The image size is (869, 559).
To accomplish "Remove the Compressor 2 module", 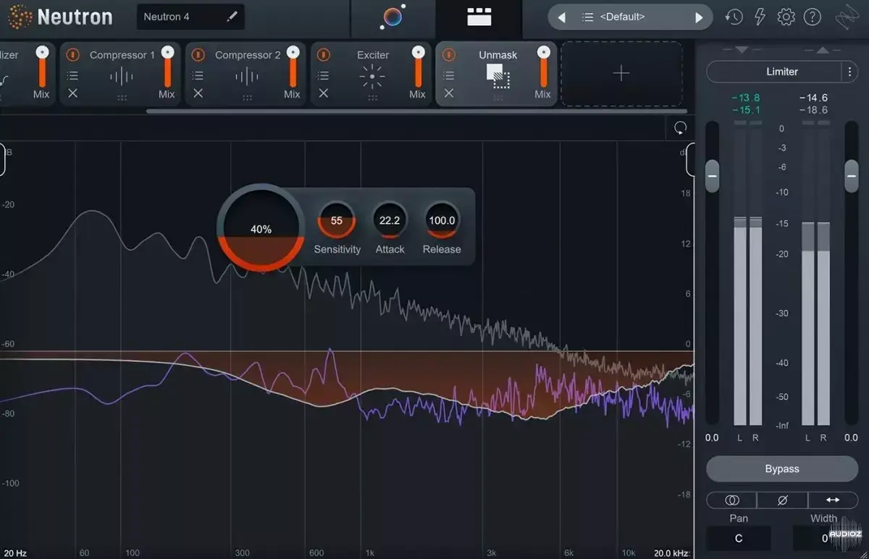I will pyautogui.click(x=198, y=93).
